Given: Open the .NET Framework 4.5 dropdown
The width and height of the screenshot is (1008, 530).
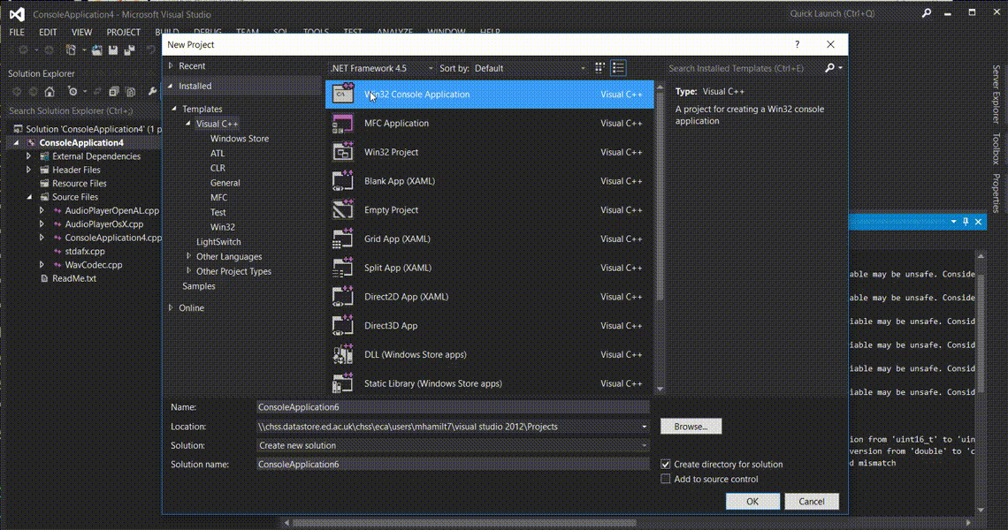Looking at the screenshot, I should (382, 68).
